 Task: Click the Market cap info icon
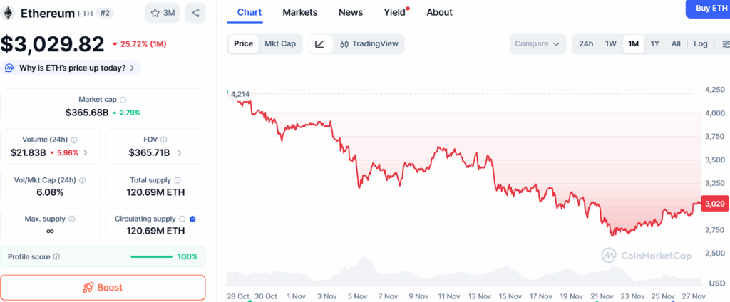(x=123, y=100)
